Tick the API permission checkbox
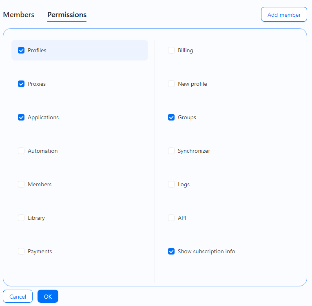 point(171,218)
